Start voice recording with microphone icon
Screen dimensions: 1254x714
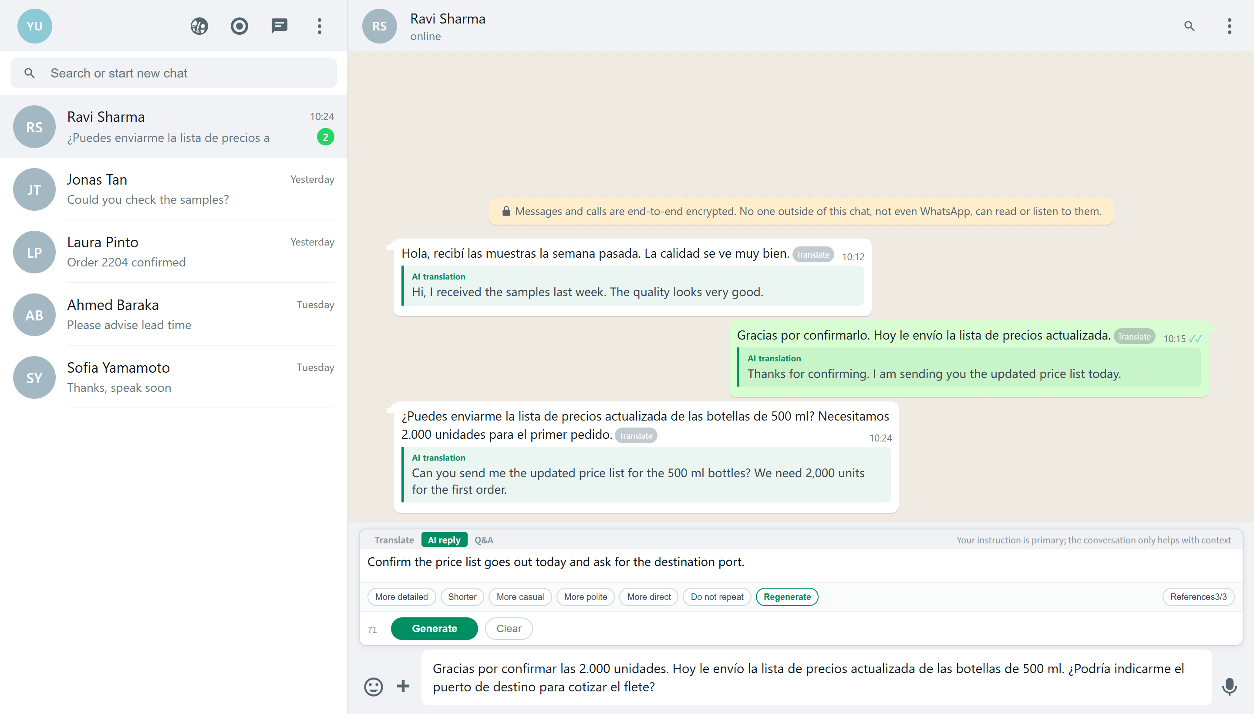pos(1229,686)
